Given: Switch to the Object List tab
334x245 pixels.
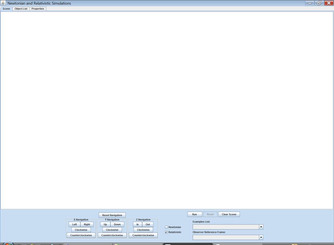Looking at the screenshot, I should coord(21,9).
